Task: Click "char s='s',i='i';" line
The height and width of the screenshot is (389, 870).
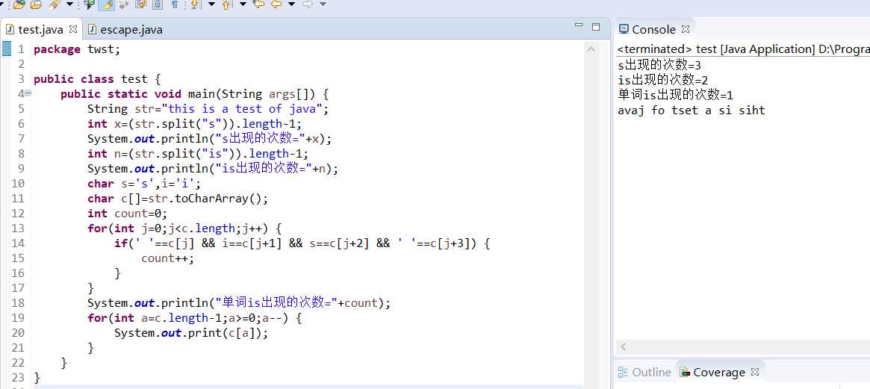Action: coord(144,184)
